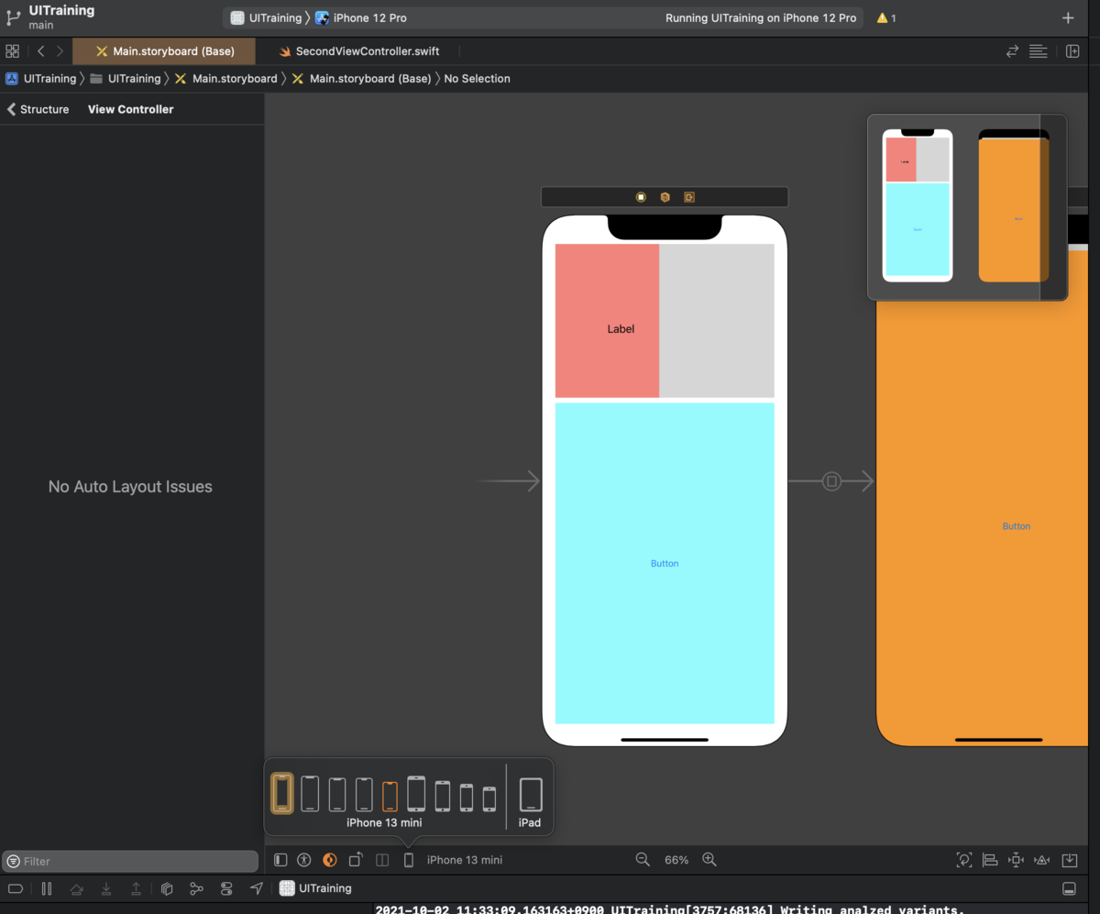Open the Align constraints menu
The width and height of the screenshot is (1100, 914).
point(990,860)
